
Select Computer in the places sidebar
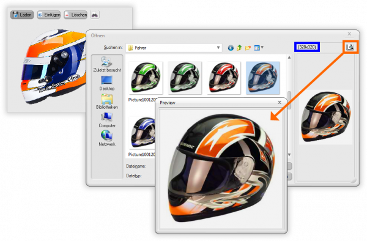pos(107,120)
